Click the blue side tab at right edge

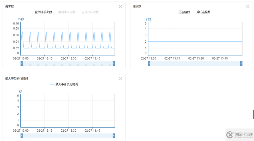[x=253, y=114]
